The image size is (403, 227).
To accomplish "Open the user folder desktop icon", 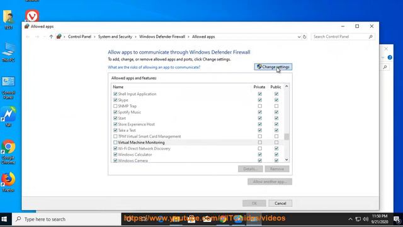I will coord(8,20).
